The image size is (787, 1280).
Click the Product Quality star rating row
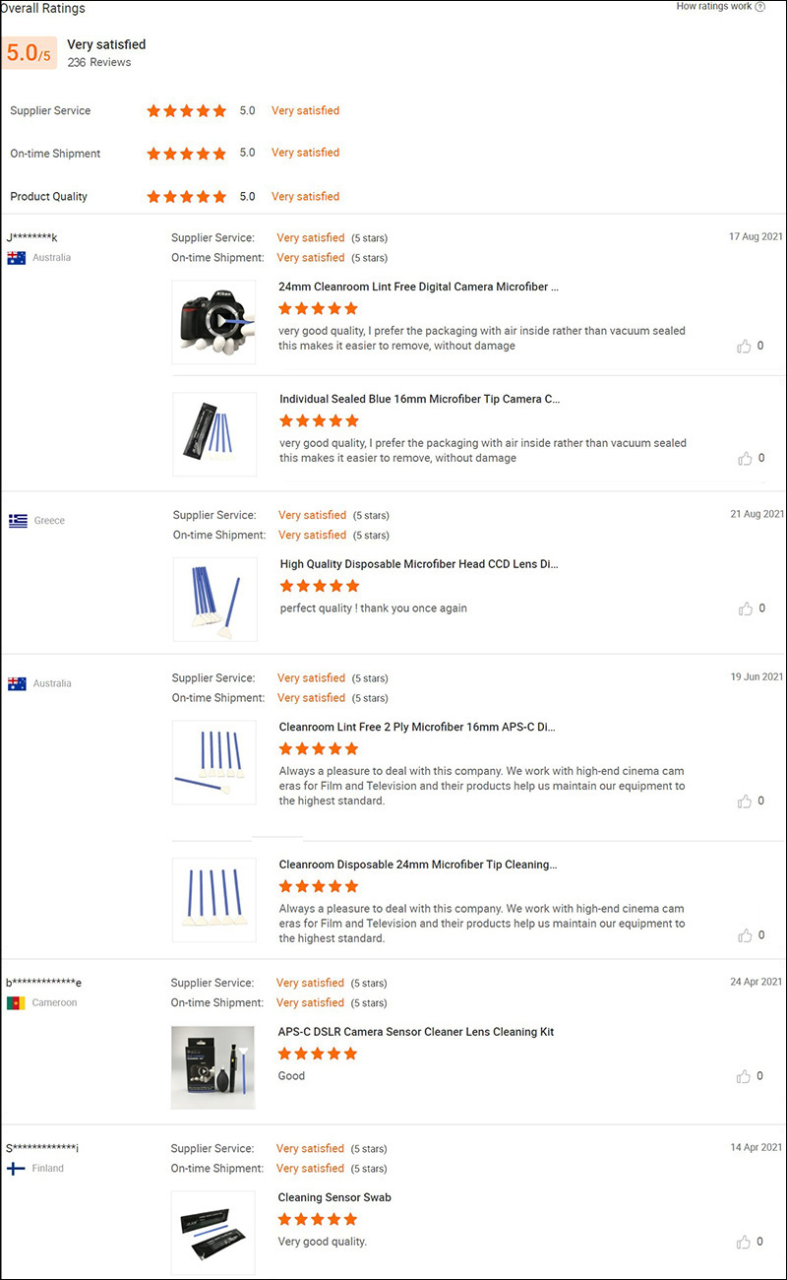coord(186,196)
